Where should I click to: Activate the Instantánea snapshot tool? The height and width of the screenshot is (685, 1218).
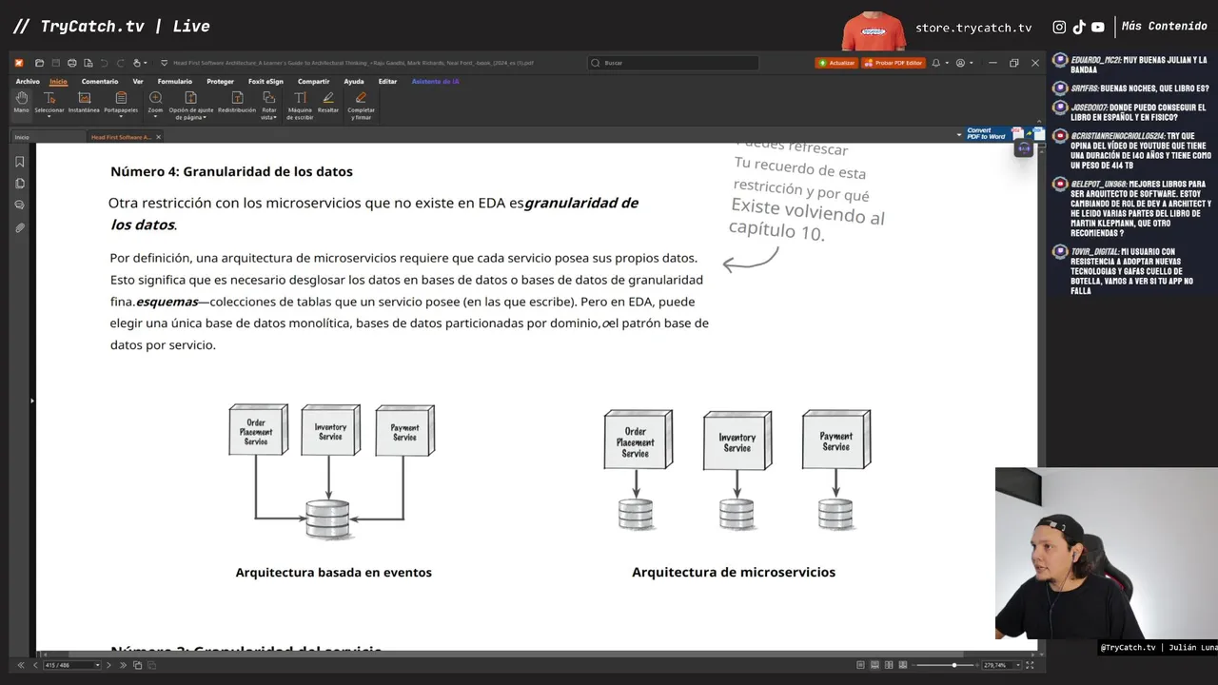[84, 103]
